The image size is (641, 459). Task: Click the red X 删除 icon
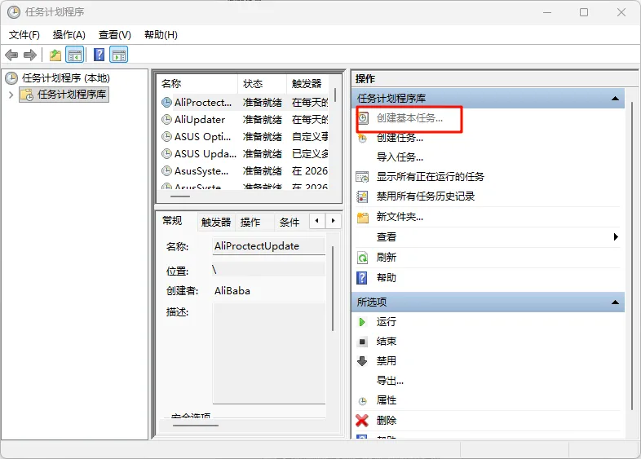coord(362,420)
